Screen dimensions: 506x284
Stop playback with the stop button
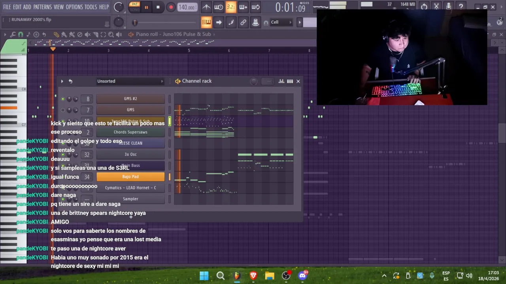tap(158, 7)
